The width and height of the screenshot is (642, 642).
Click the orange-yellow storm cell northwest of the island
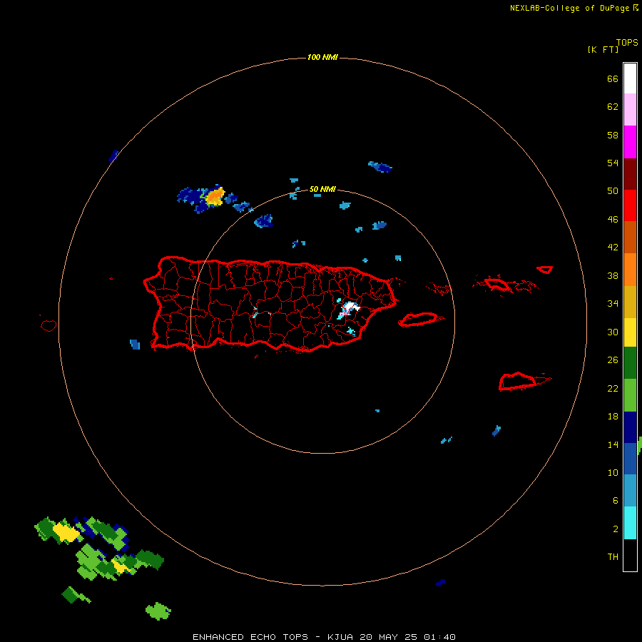coord(215,197)
